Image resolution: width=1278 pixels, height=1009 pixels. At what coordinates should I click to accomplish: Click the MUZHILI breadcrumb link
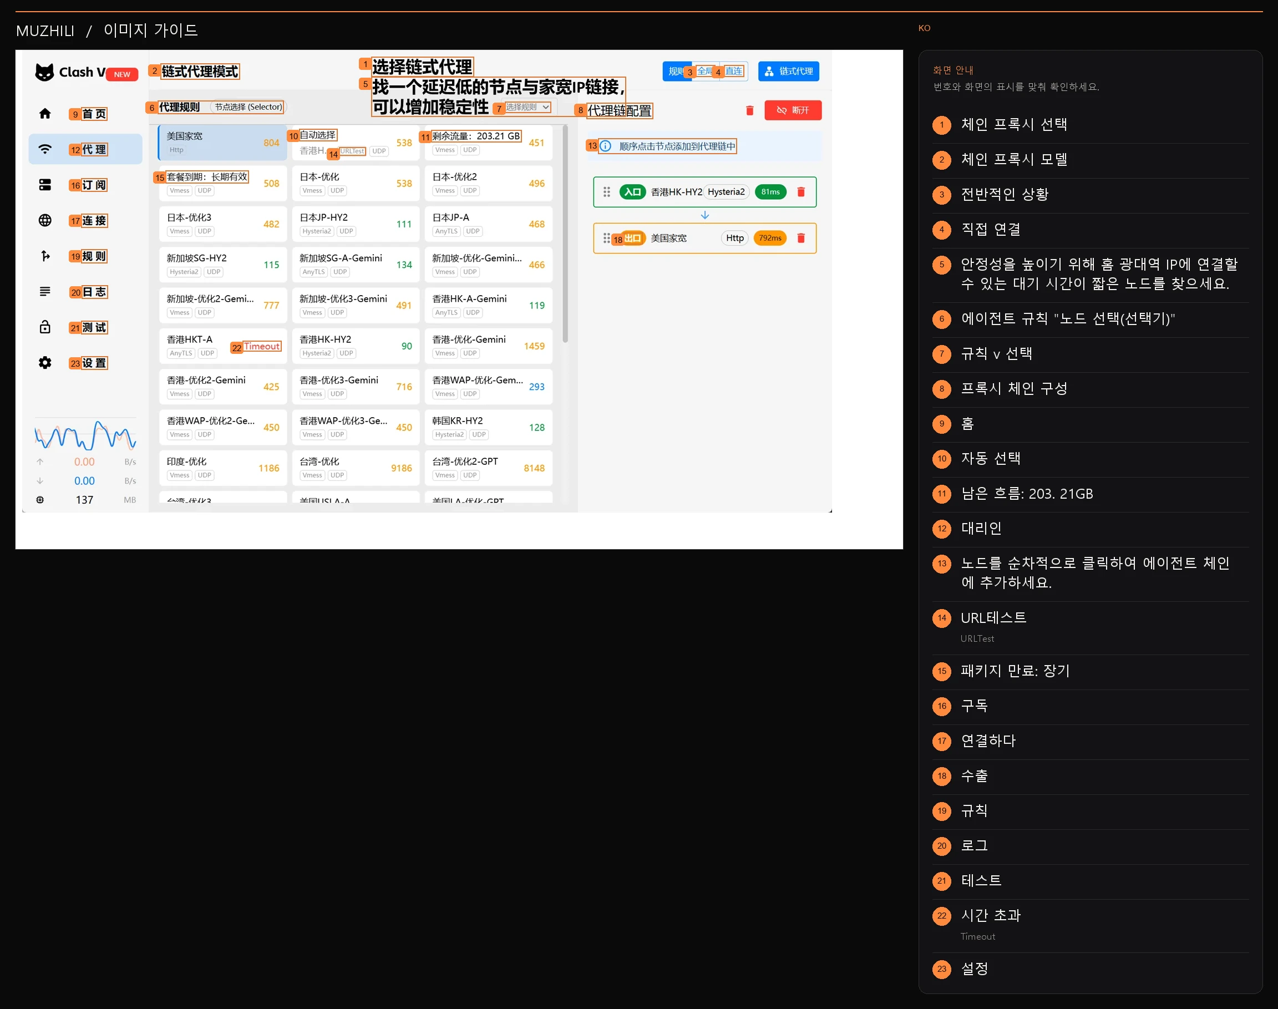tap(45, 31)
